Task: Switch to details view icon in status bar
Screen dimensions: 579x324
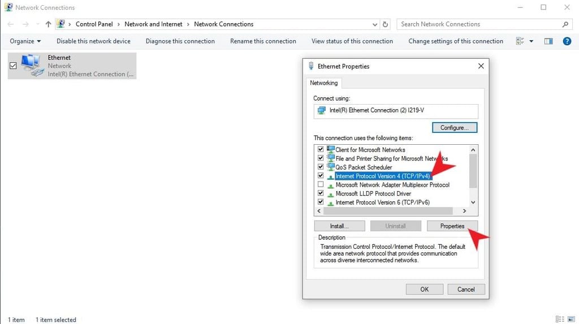Action: coord(560,319)
